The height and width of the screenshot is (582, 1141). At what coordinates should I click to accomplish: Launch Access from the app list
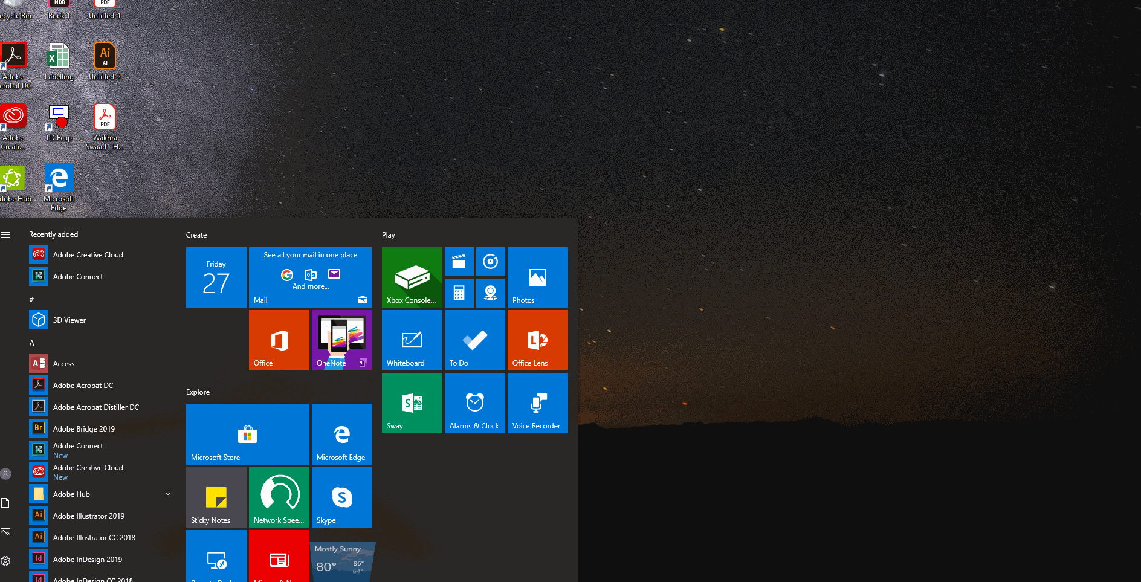[x=102, y=363]
